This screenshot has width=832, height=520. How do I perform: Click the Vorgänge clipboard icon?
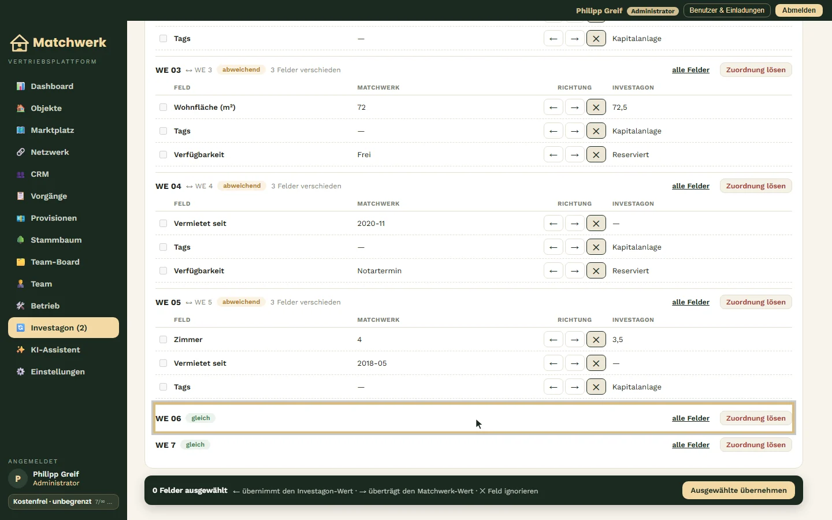[x=21, y=196]
